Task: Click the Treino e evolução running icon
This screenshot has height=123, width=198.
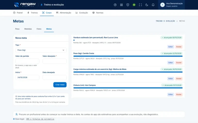Action: 42,5
